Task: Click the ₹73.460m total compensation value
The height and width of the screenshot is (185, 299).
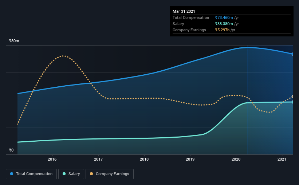Action: pos(224,17)
